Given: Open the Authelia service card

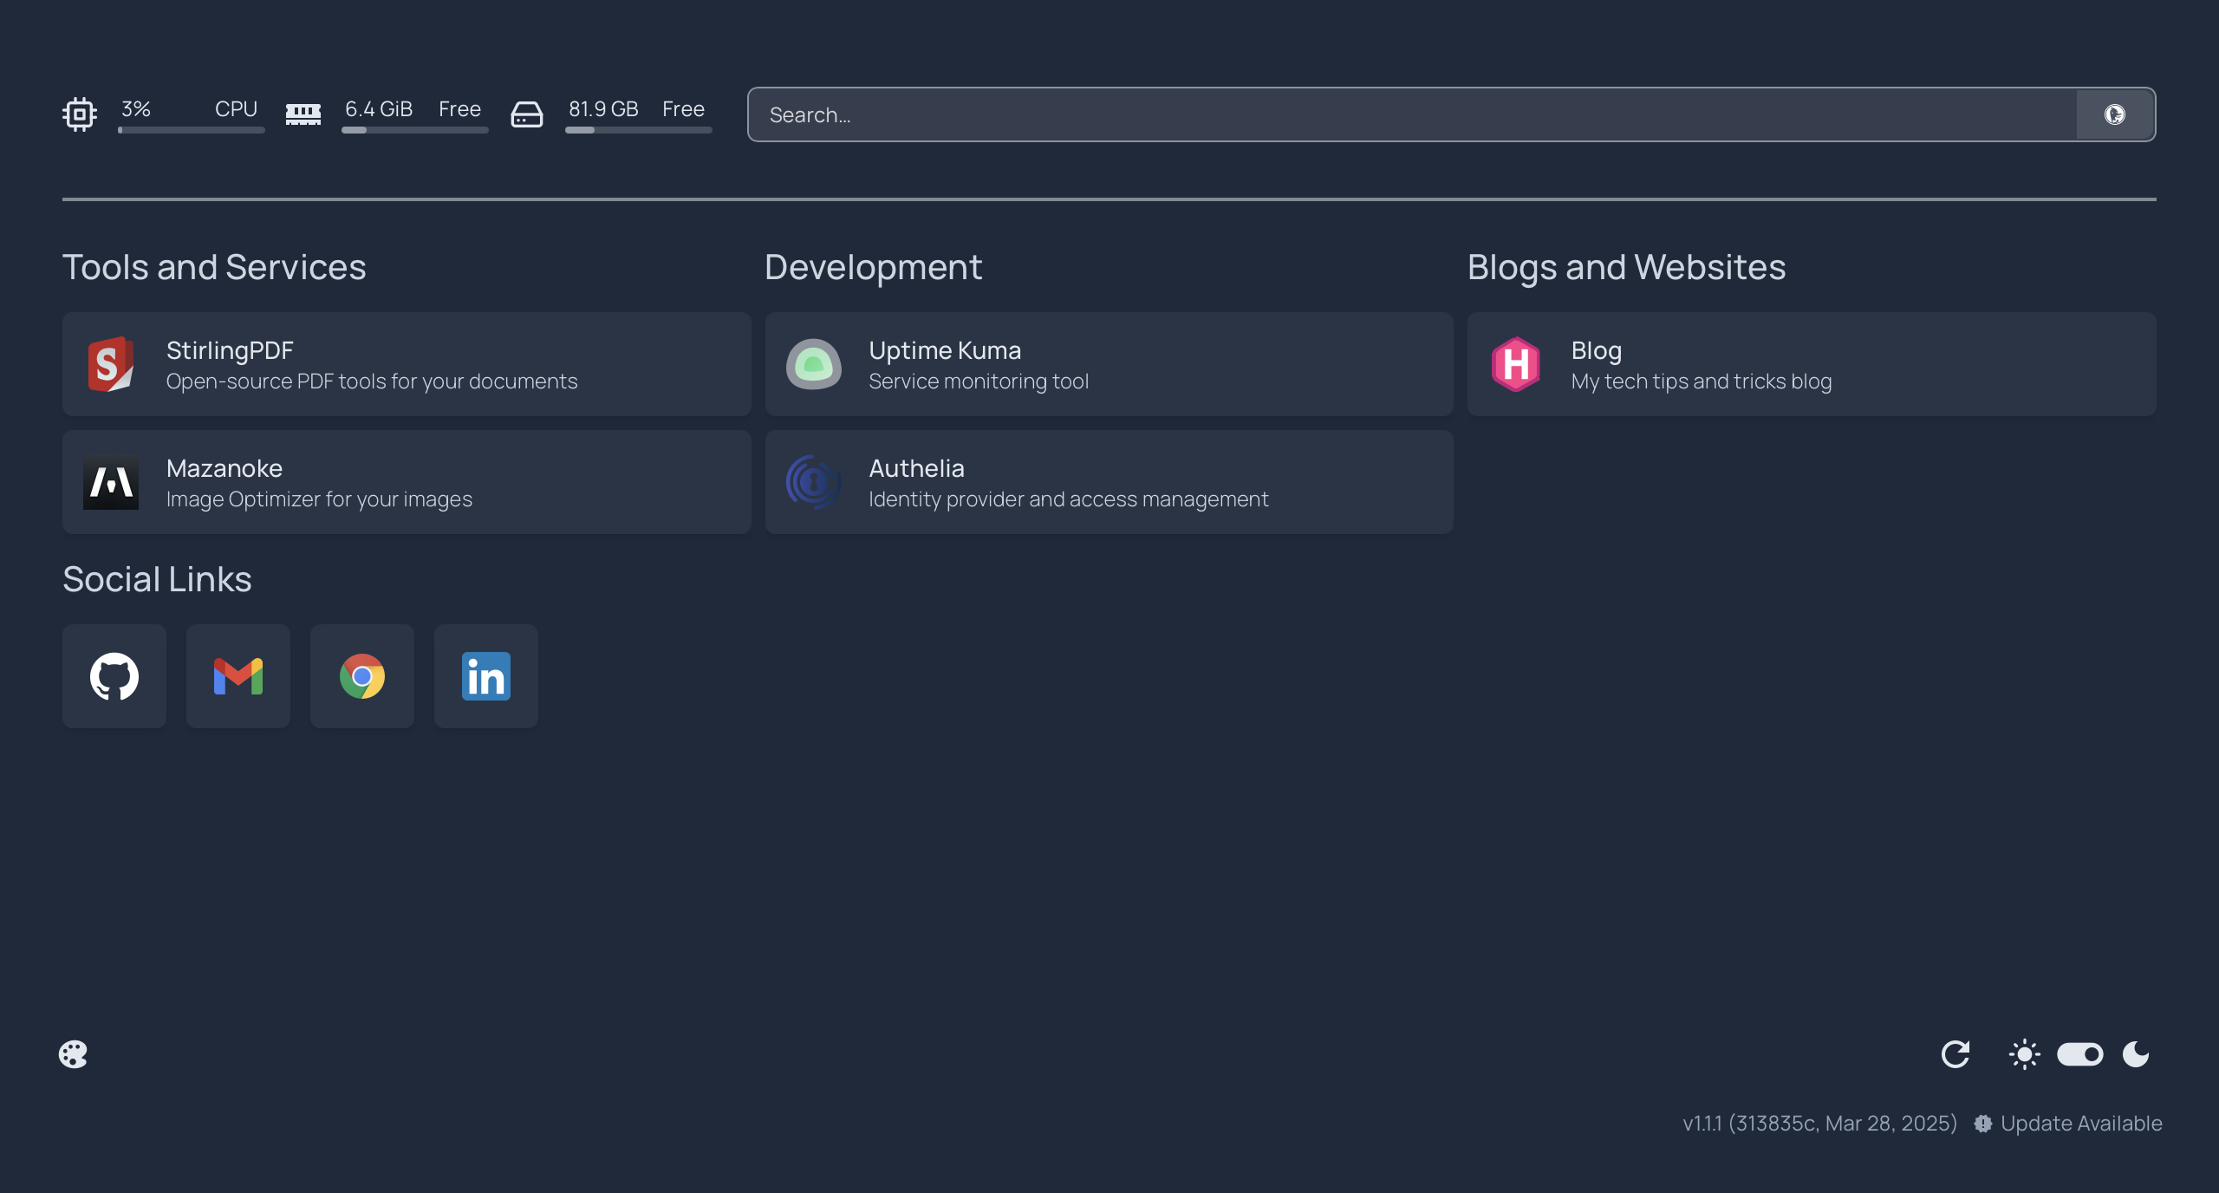Looking at the screenshot, I should (1109, 482).
